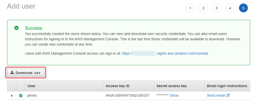The image size is (258, 106).
Task: Click Send email link
Action: coord(216,95)
